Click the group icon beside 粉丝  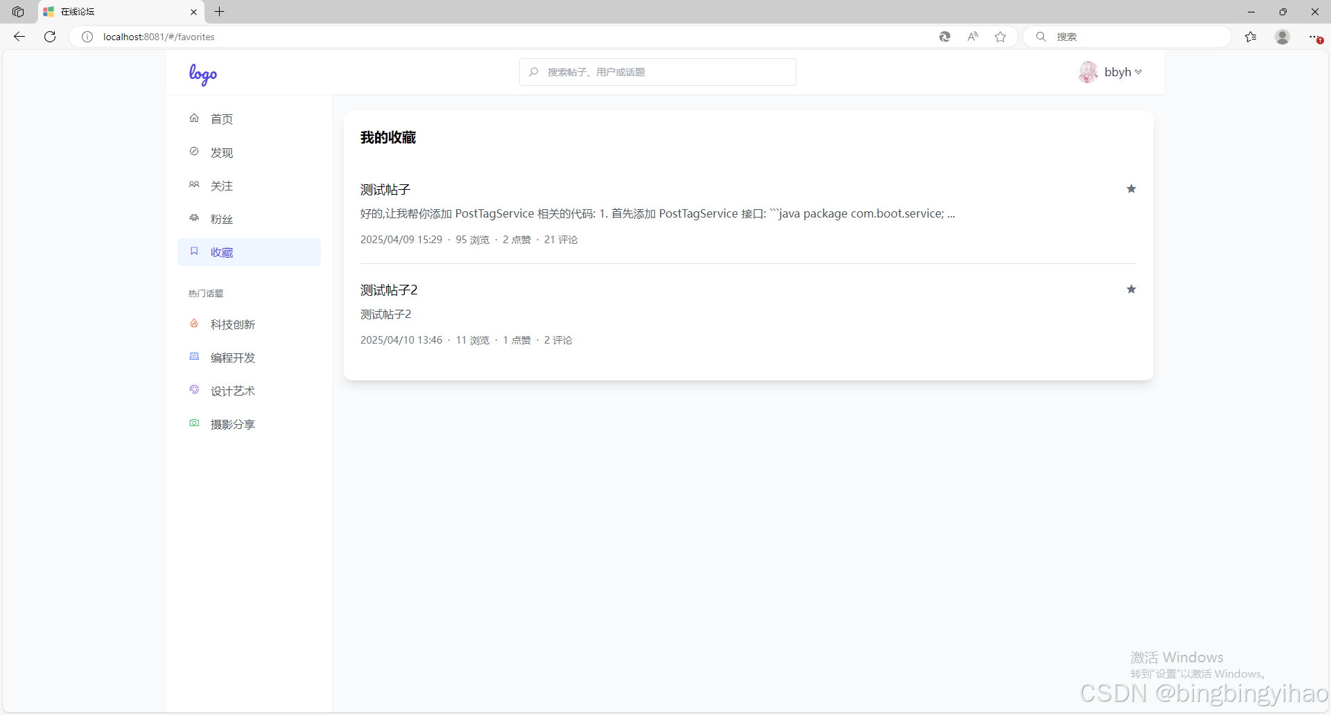point(194,218)
